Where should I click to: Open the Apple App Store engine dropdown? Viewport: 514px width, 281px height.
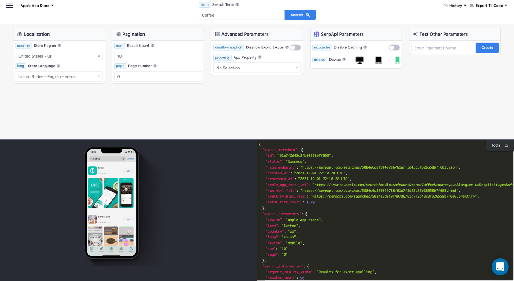pyautogui.click(x=37, y=6)
